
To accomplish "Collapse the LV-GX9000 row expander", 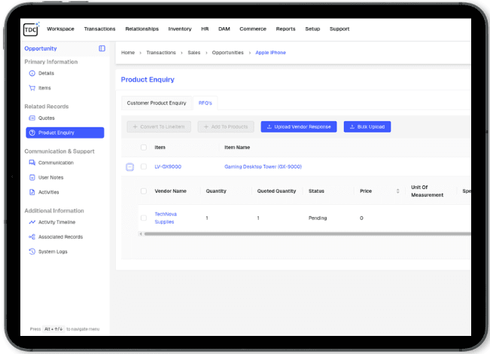I will click(129, 167).
